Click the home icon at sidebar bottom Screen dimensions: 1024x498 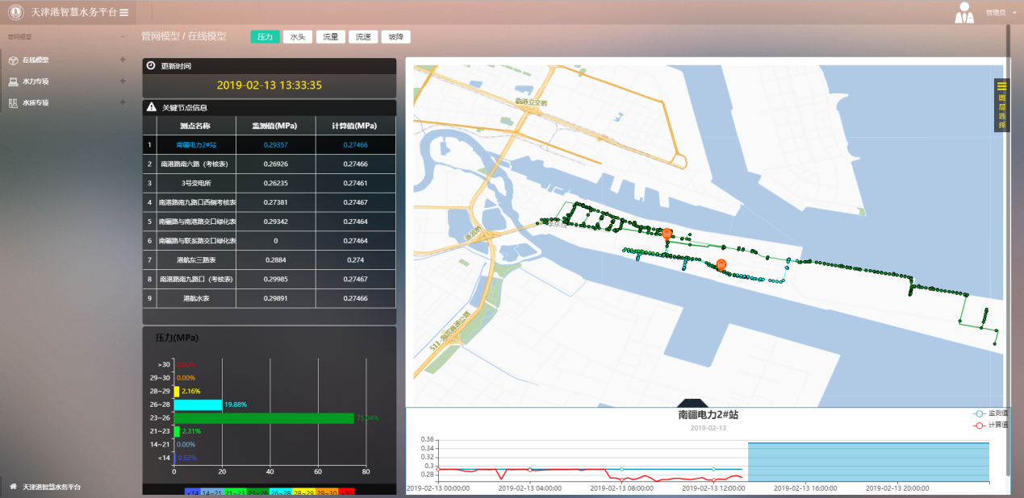tap(13, 487)
